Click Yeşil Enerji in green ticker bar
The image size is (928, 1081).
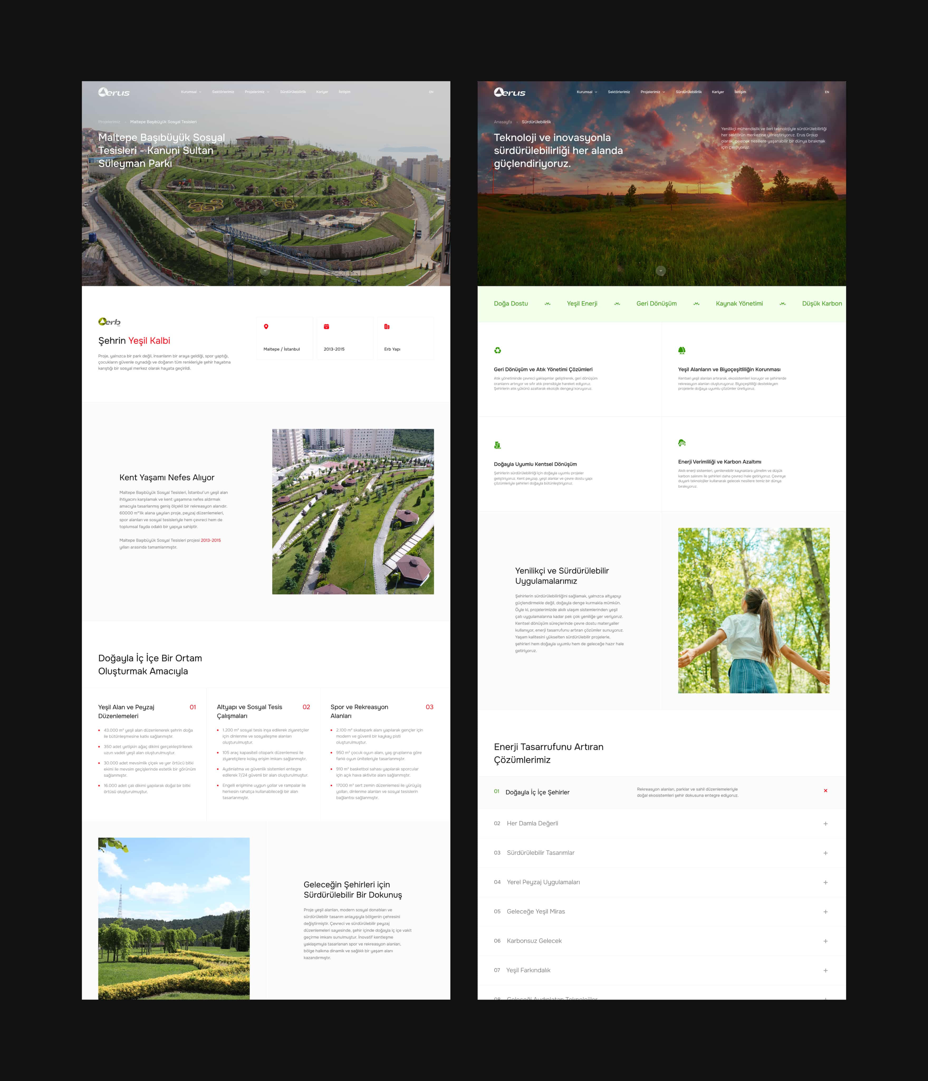(x=582, y=304)
